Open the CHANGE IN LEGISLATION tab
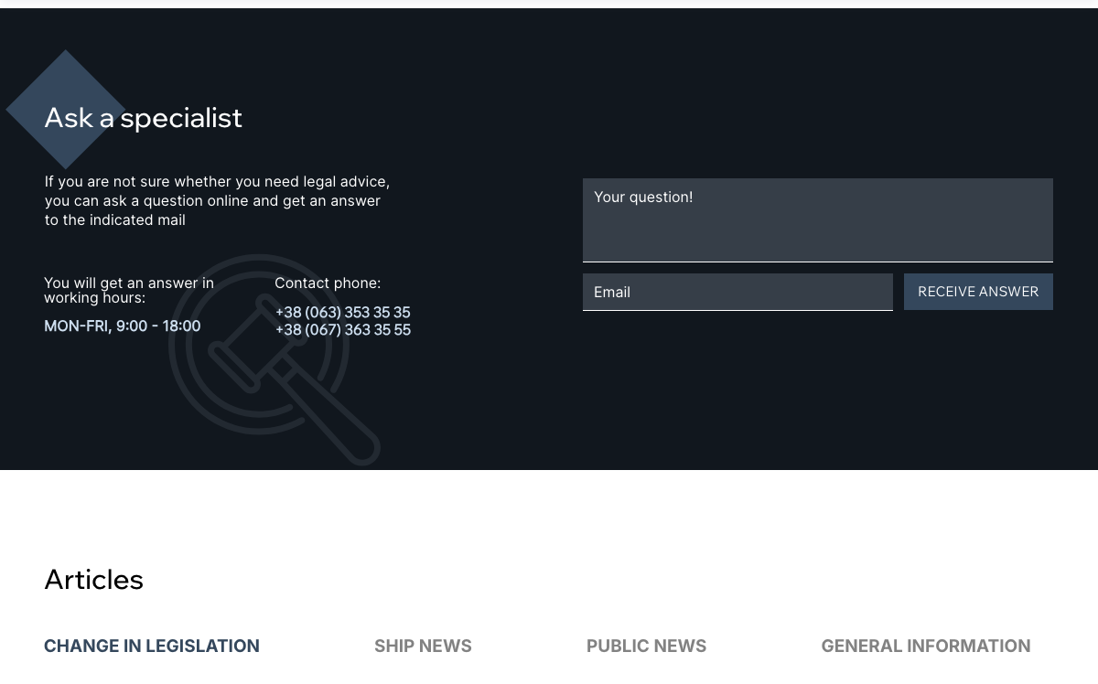The width and height of the screenshot is (1098, 684). [x=152, y=646]
